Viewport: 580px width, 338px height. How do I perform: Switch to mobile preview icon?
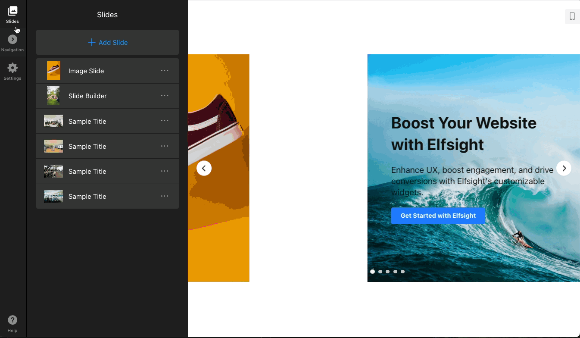572,16
